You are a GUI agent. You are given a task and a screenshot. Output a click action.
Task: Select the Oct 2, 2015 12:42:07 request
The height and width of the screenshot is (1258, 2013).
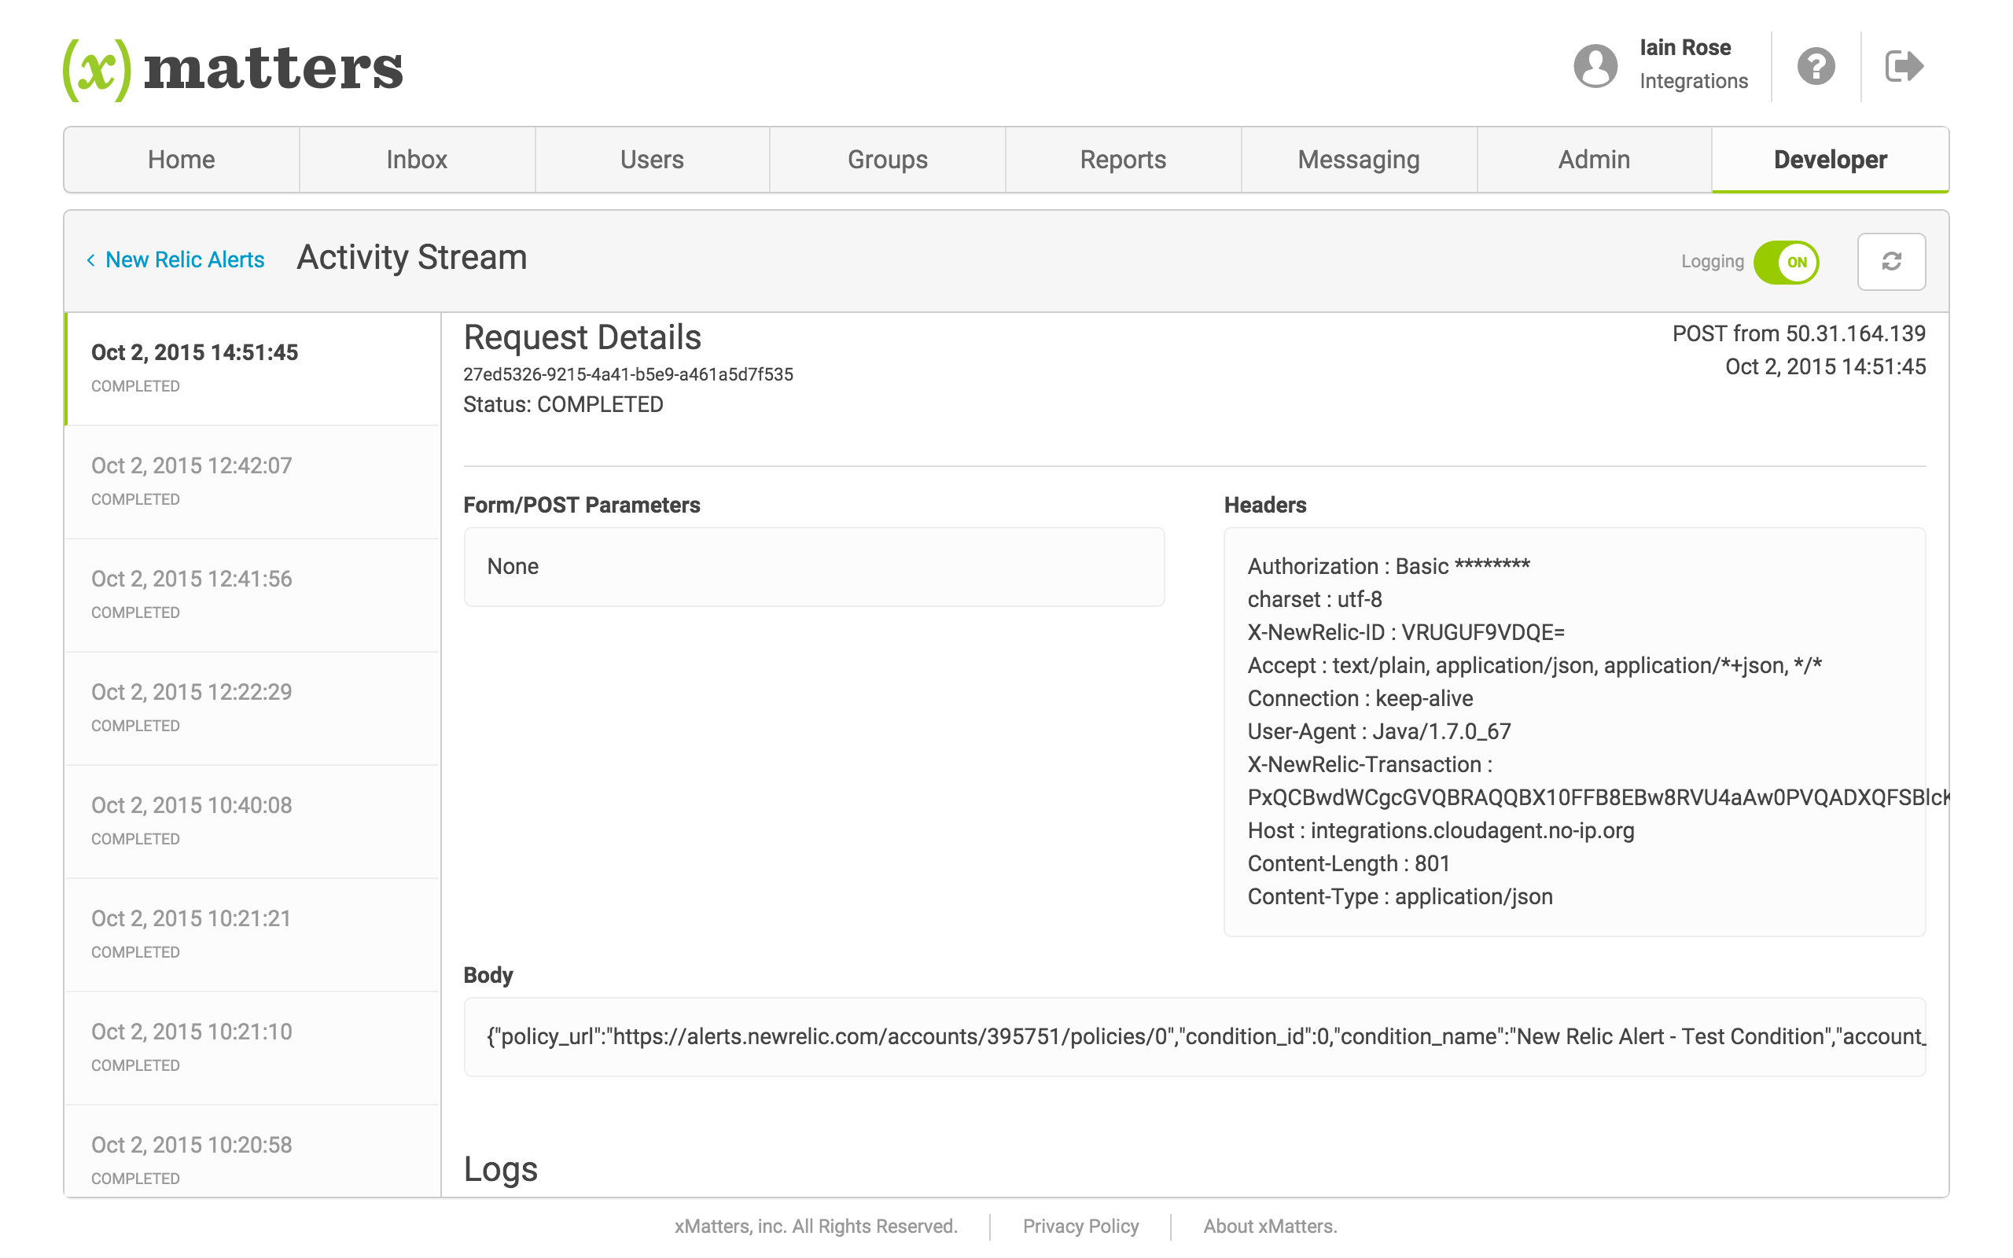click(x=253, y=482)
